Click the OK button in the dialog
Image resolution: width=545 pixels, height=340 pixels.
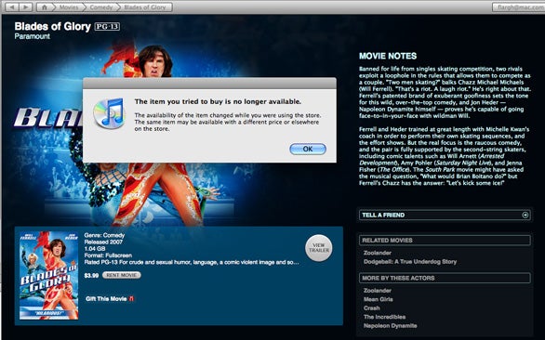(308, 149)
